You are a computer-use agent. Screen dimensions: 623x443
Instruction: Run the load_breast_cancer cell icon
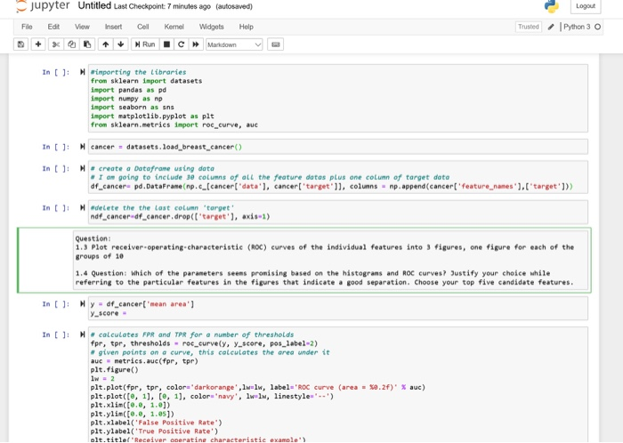82,147
